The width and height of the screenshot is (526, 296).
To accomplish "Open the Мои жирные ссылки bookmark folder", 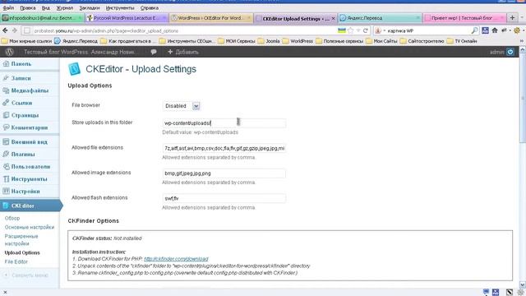I will click(x=27, y=41).
